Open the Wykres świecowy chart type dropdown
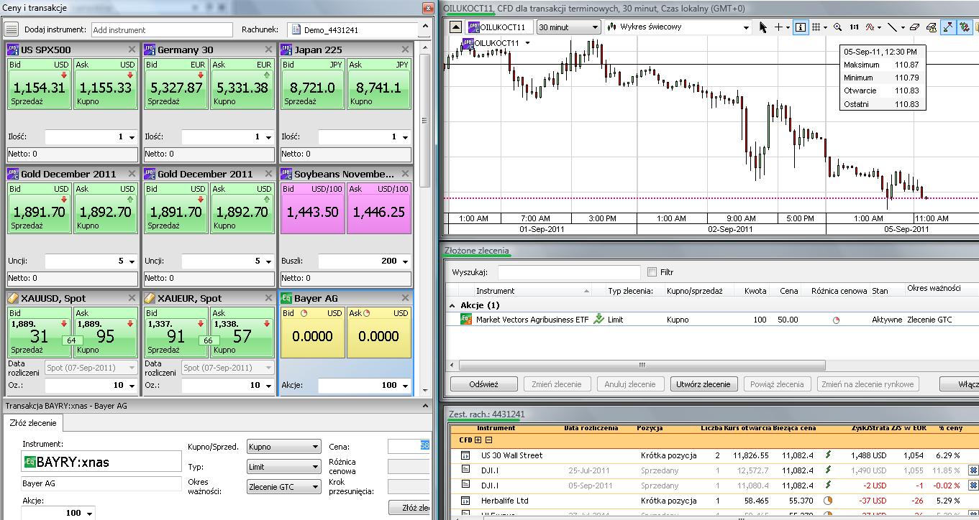The height and width of the screenshot is (520, 979). click(678, 27)
